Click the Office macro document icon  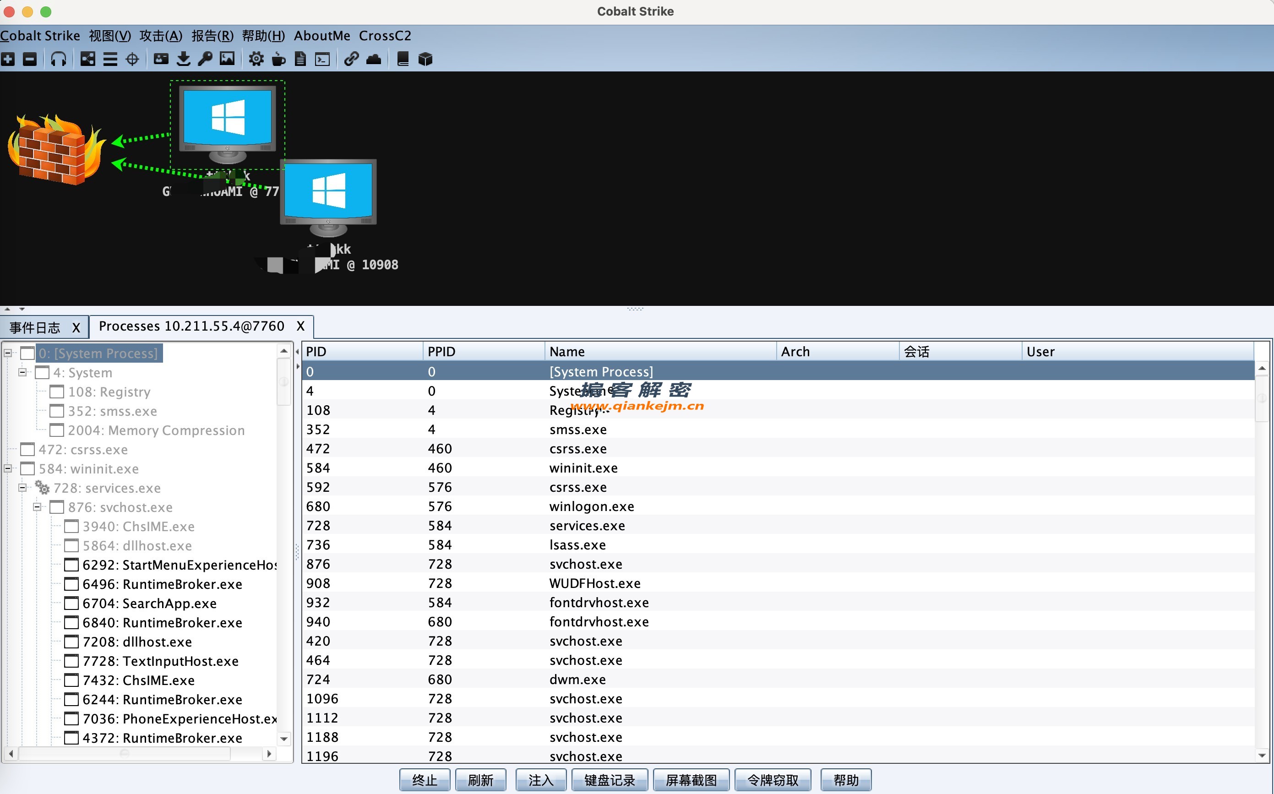[x=300, y=59]
